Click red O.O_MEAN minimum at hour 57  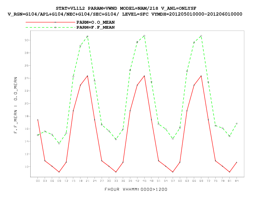coord(173,172)
